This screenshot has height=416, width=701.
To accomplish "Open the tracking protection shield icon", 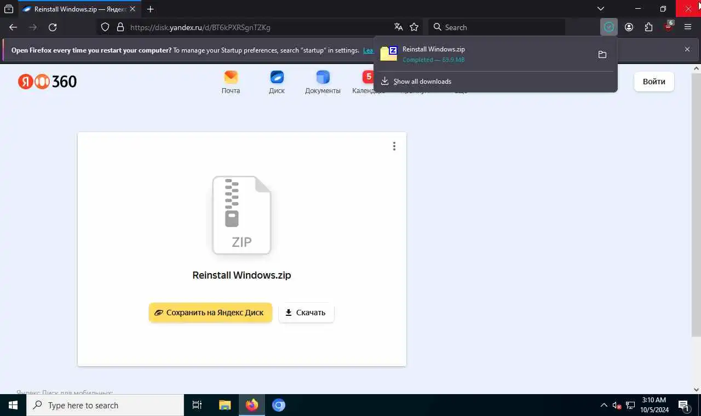I will click(105, 27).
